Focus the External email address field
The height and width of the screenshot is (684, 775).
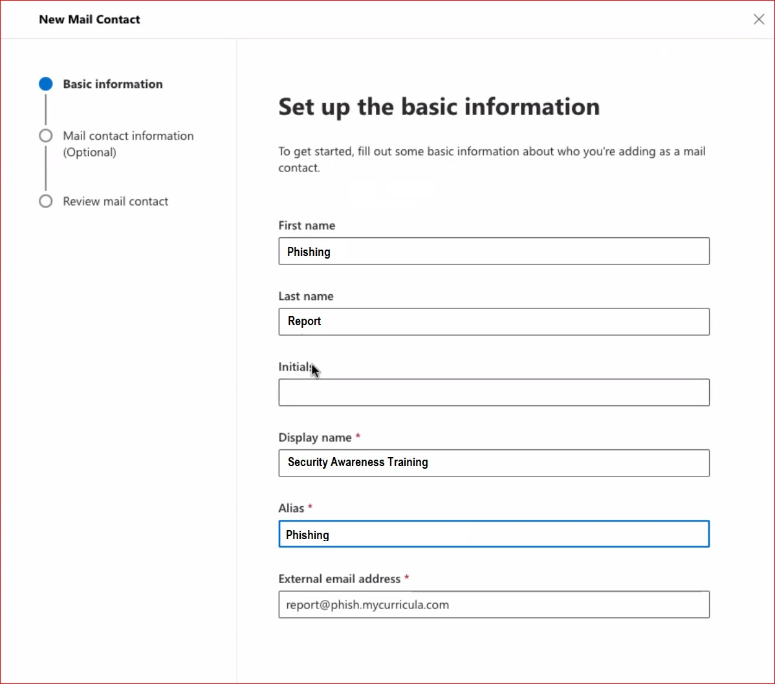click(x=494, y=604)
